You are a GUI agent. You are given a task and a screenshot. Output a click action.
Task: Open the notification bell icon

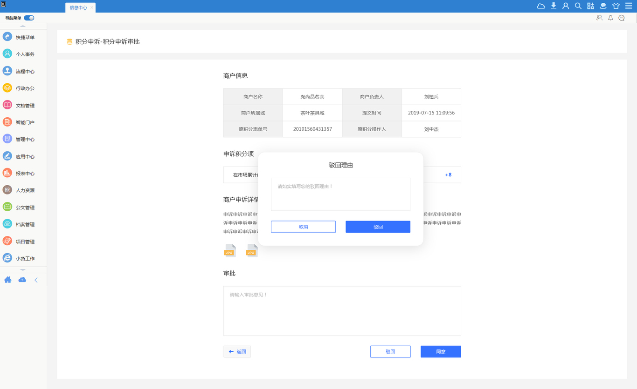(610, 18)
